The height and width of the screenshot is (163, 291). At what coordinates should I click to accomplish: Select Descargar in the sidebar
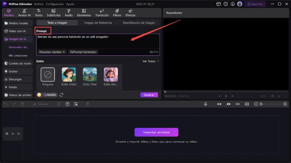(18, 79)
